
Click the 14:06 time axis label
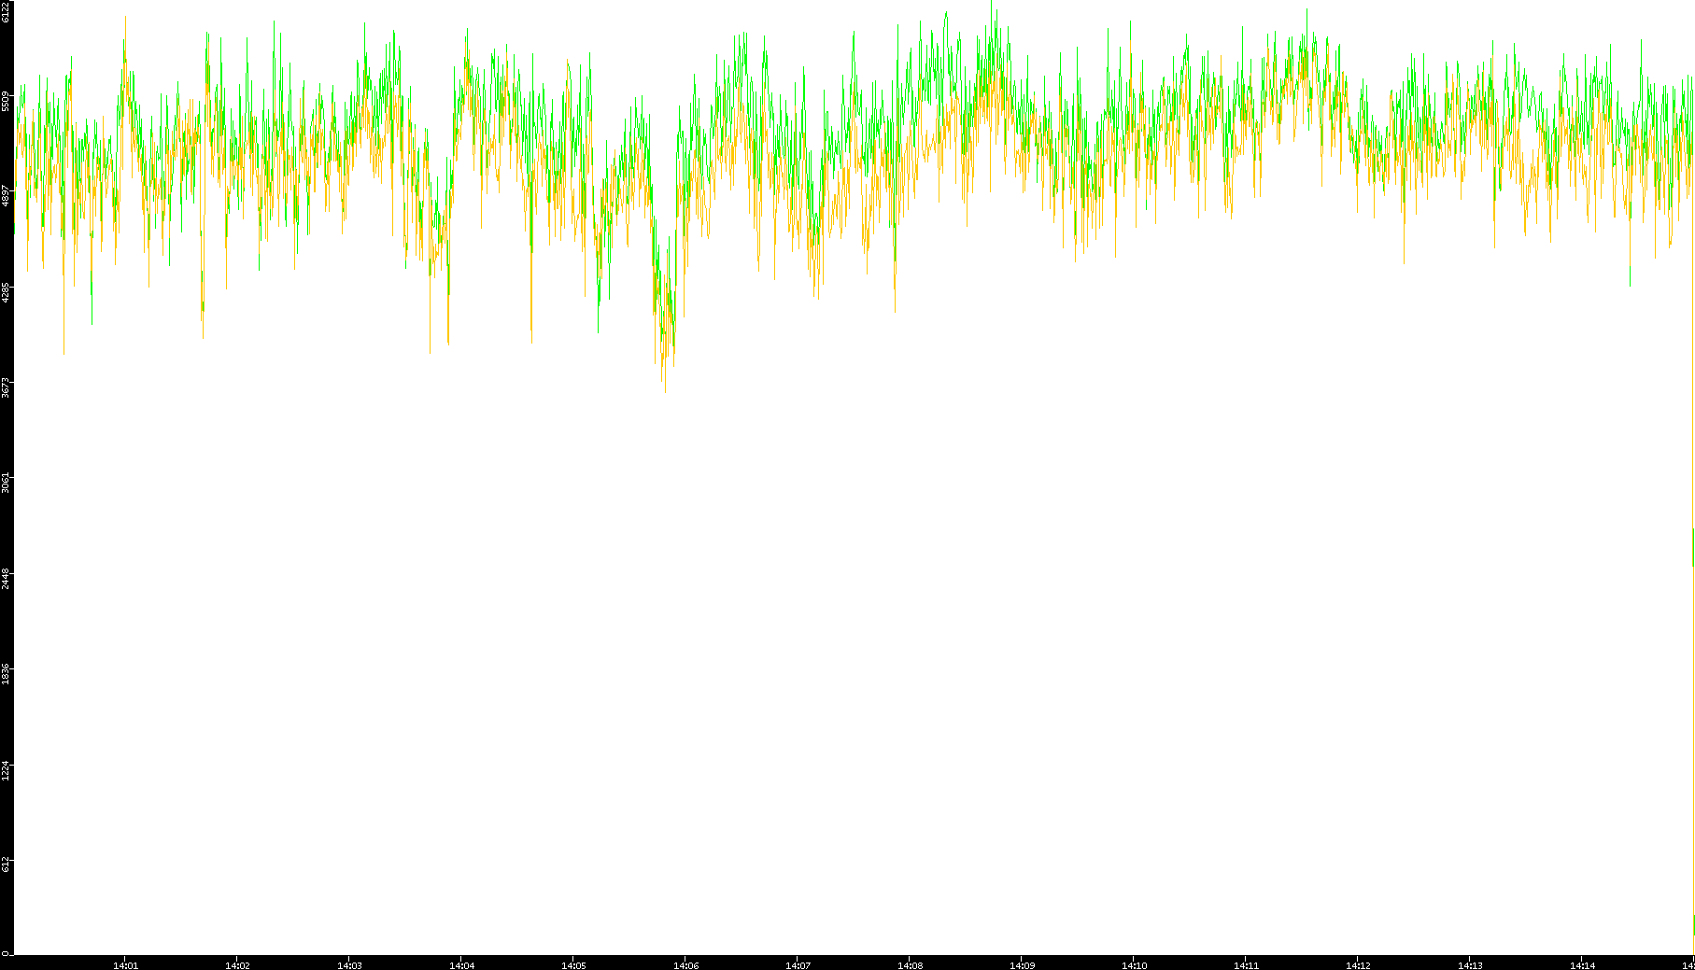tap(685, 965)
